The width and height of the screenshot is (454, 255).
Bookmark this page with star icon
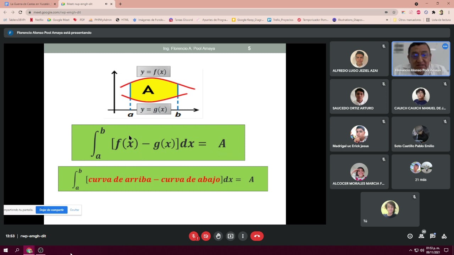394,12
